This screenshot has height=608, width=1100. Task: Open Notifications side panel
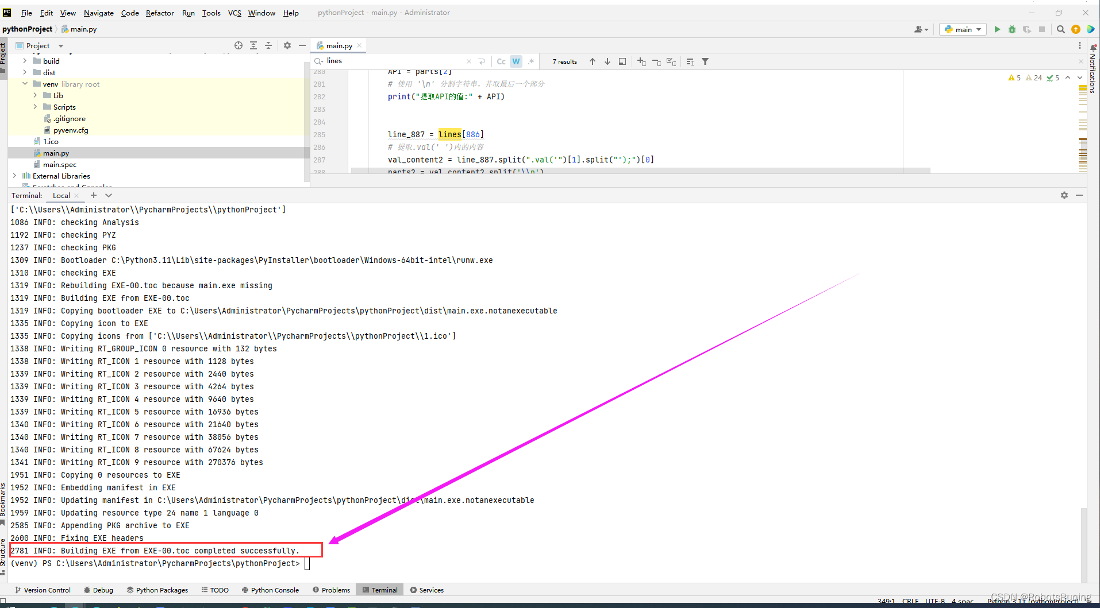(1093, 68)
